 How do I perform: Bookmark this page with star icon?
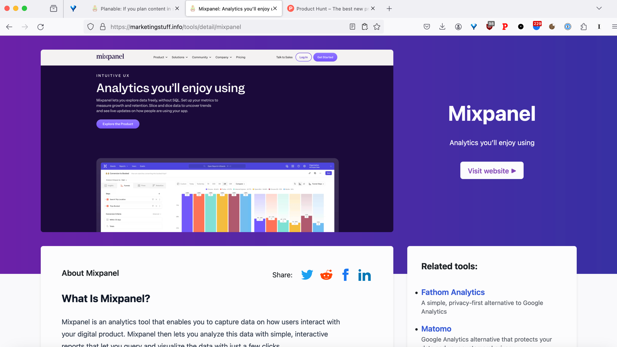(x=377, y=27)
